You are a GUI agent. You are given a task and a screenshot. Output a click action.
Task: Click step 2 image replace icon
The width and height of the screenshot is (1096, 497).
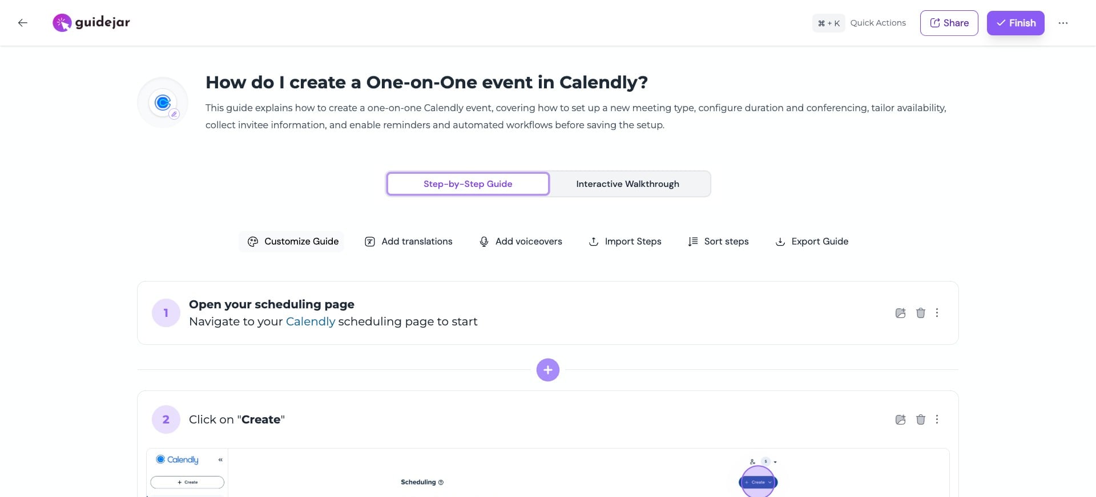click(x=900, y=419)
